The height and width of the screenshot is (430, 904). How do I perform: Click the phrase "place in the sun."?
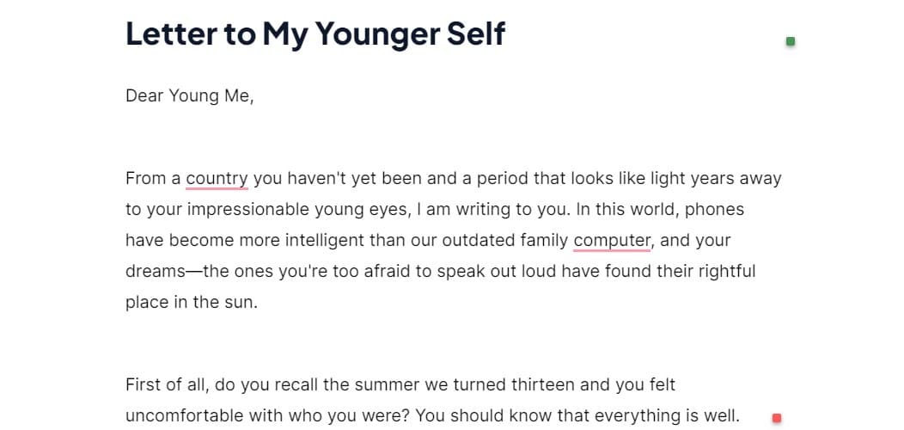191,303
